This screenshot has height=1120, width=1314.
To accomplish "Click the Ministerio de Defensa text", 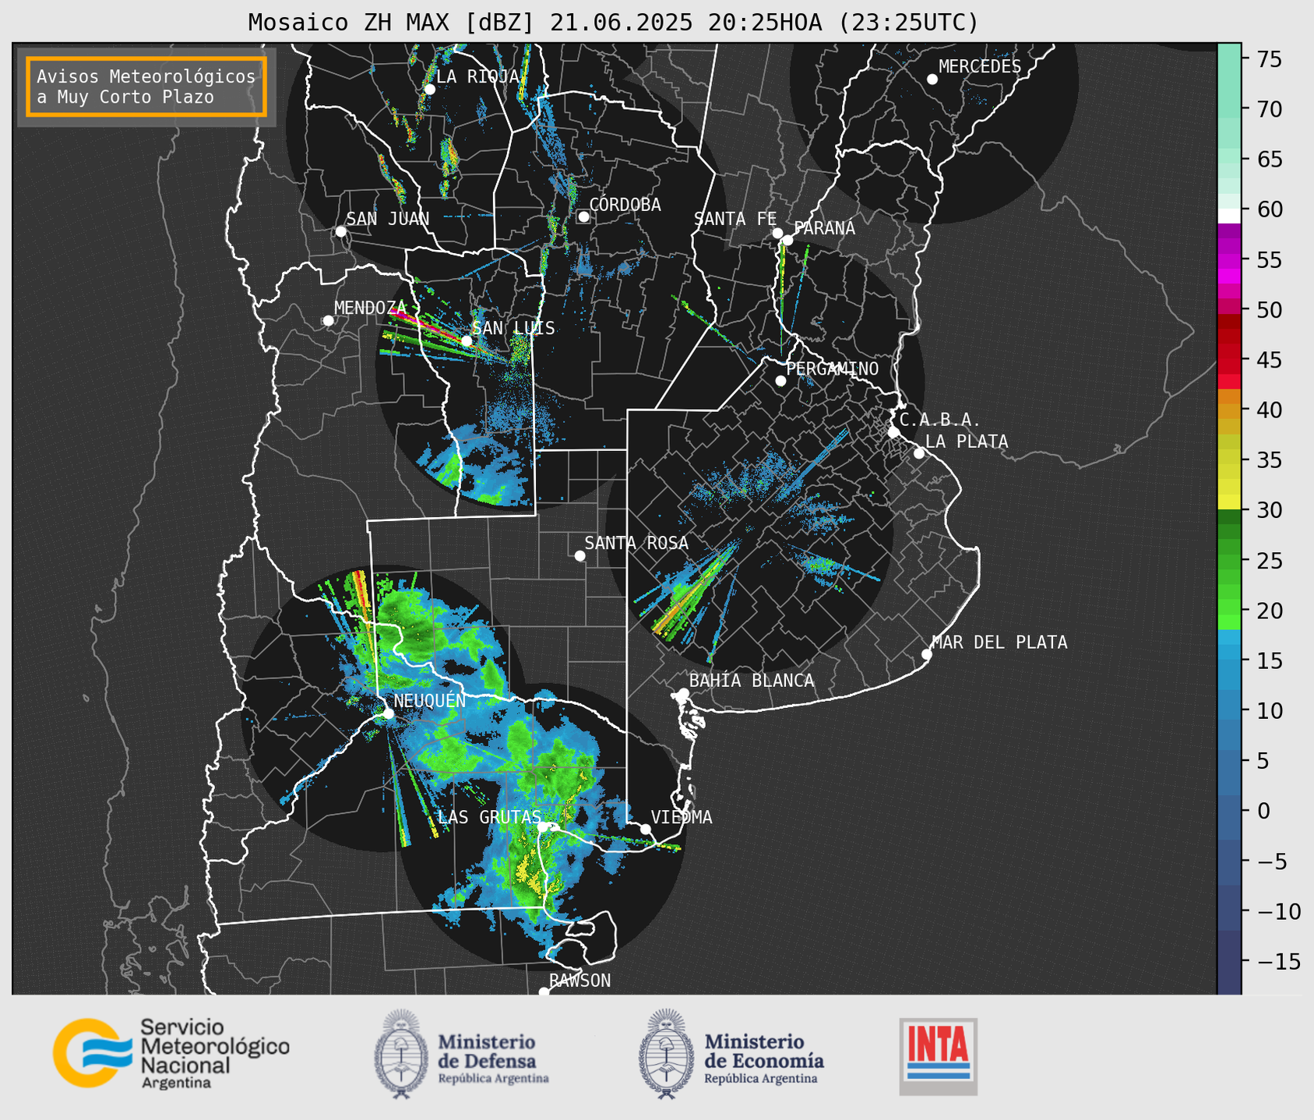I will coord(493,1058).
